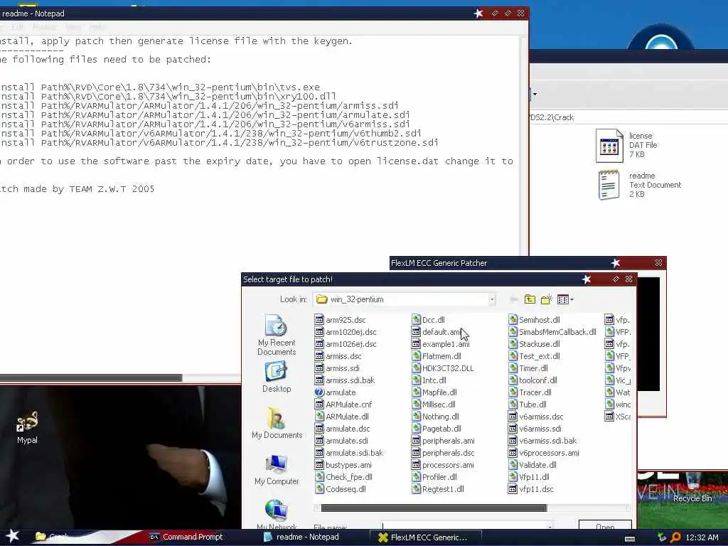Select file Intc.dll

[429, 380]
